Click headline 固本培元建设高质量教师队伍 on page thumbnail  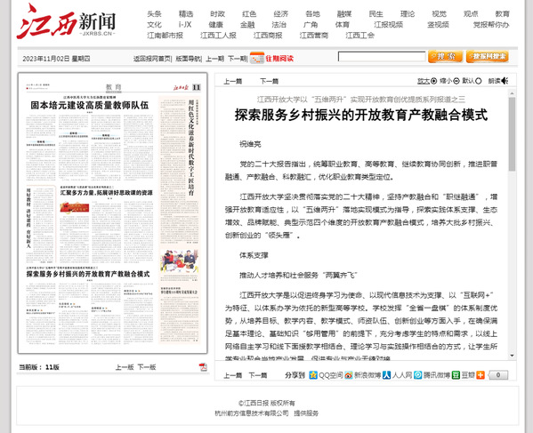pos(89,105)
